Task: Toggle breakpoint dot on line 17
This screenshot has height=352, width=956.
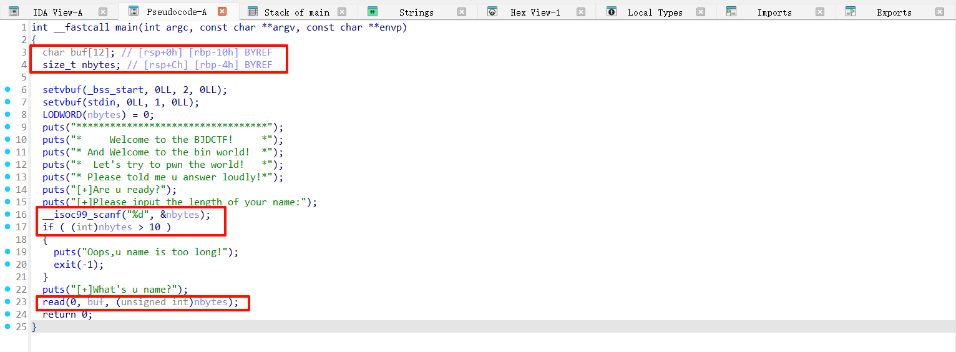Action: coord(7,227)
